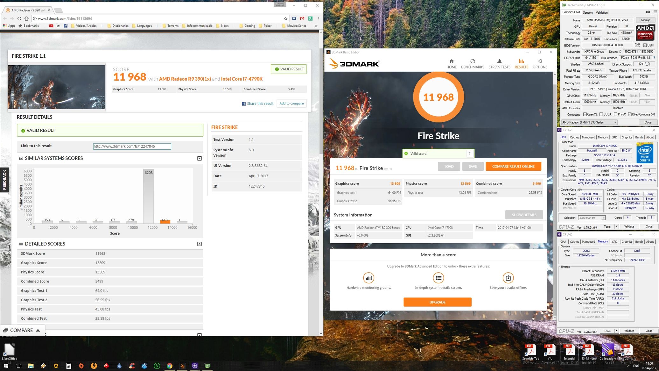Click the GPU-Z screenshot camera icon

tap(648, 12)
